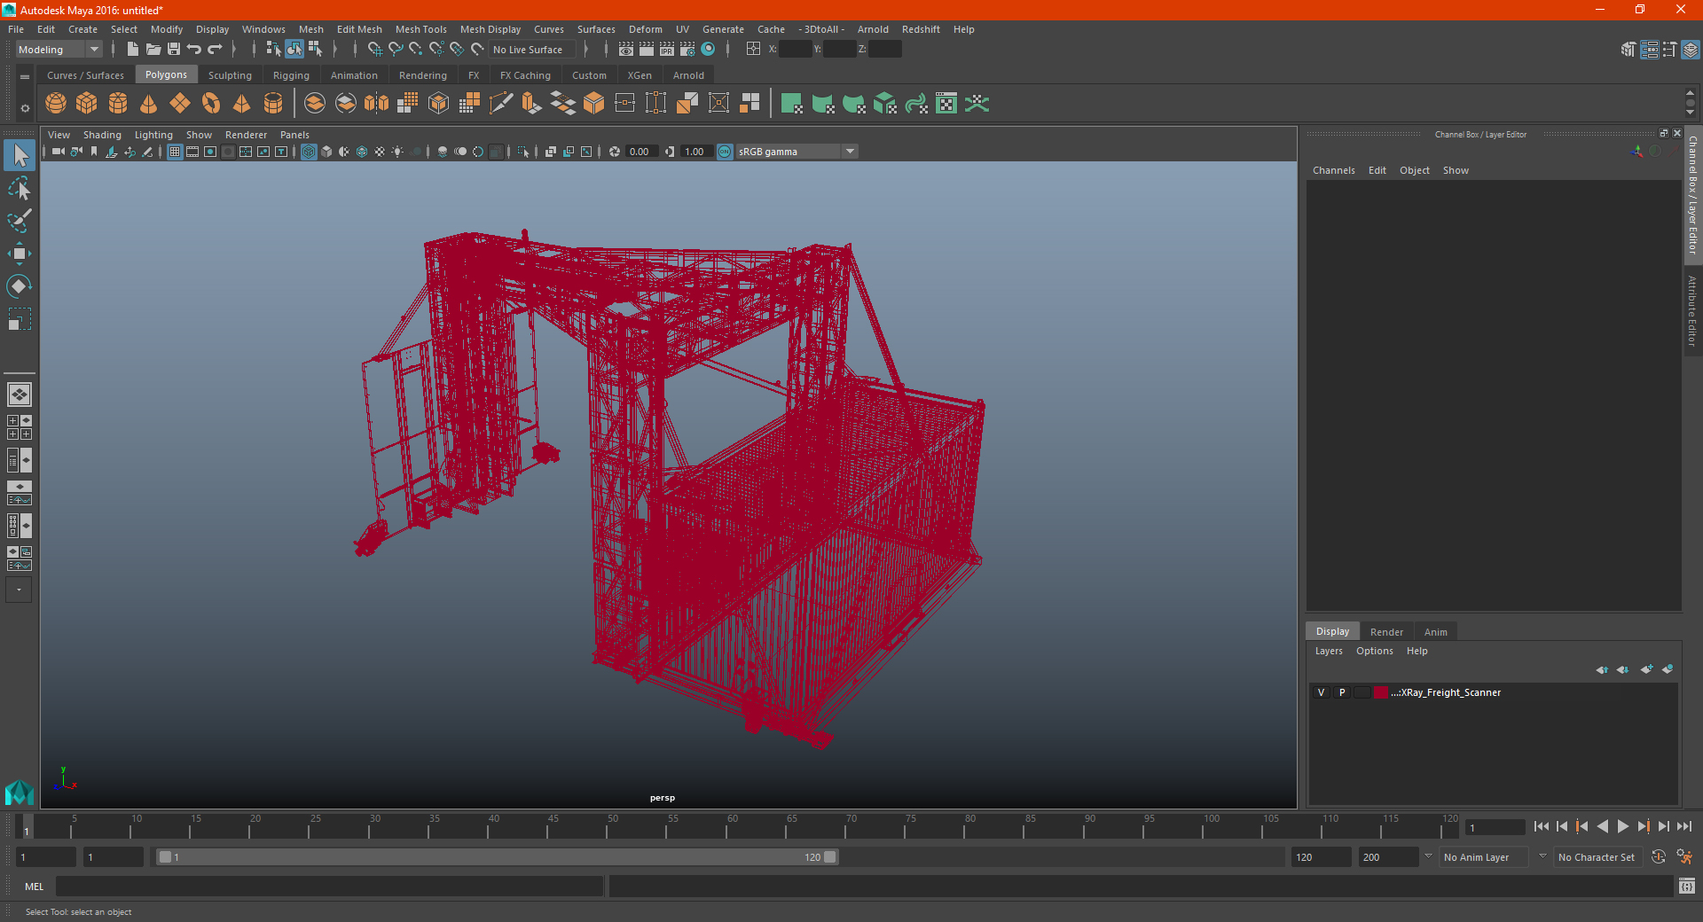This screenshot has width=1703, height=922.
Task: Create a polygon cube from shelf
Action: click(x=87, y=104)
